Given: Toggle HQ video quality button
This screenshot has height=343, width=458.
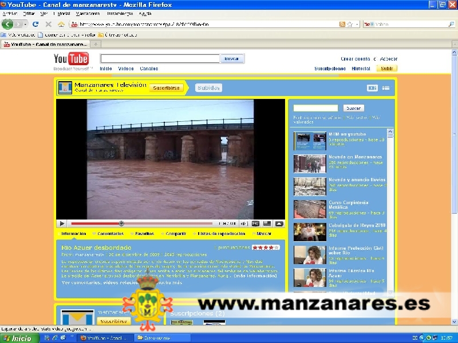Looking at the screenshot, I should point(255,224).
